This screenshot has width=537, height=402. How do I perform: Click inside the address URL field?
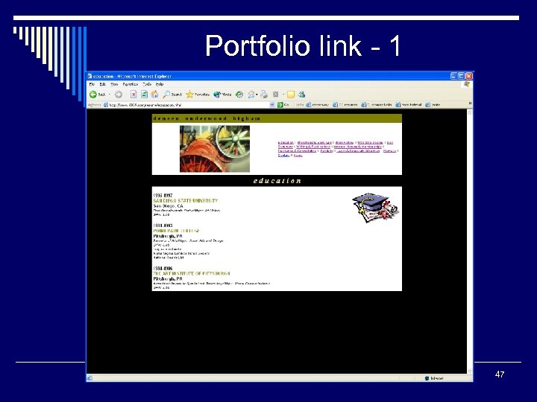click(x=189, y=105)
